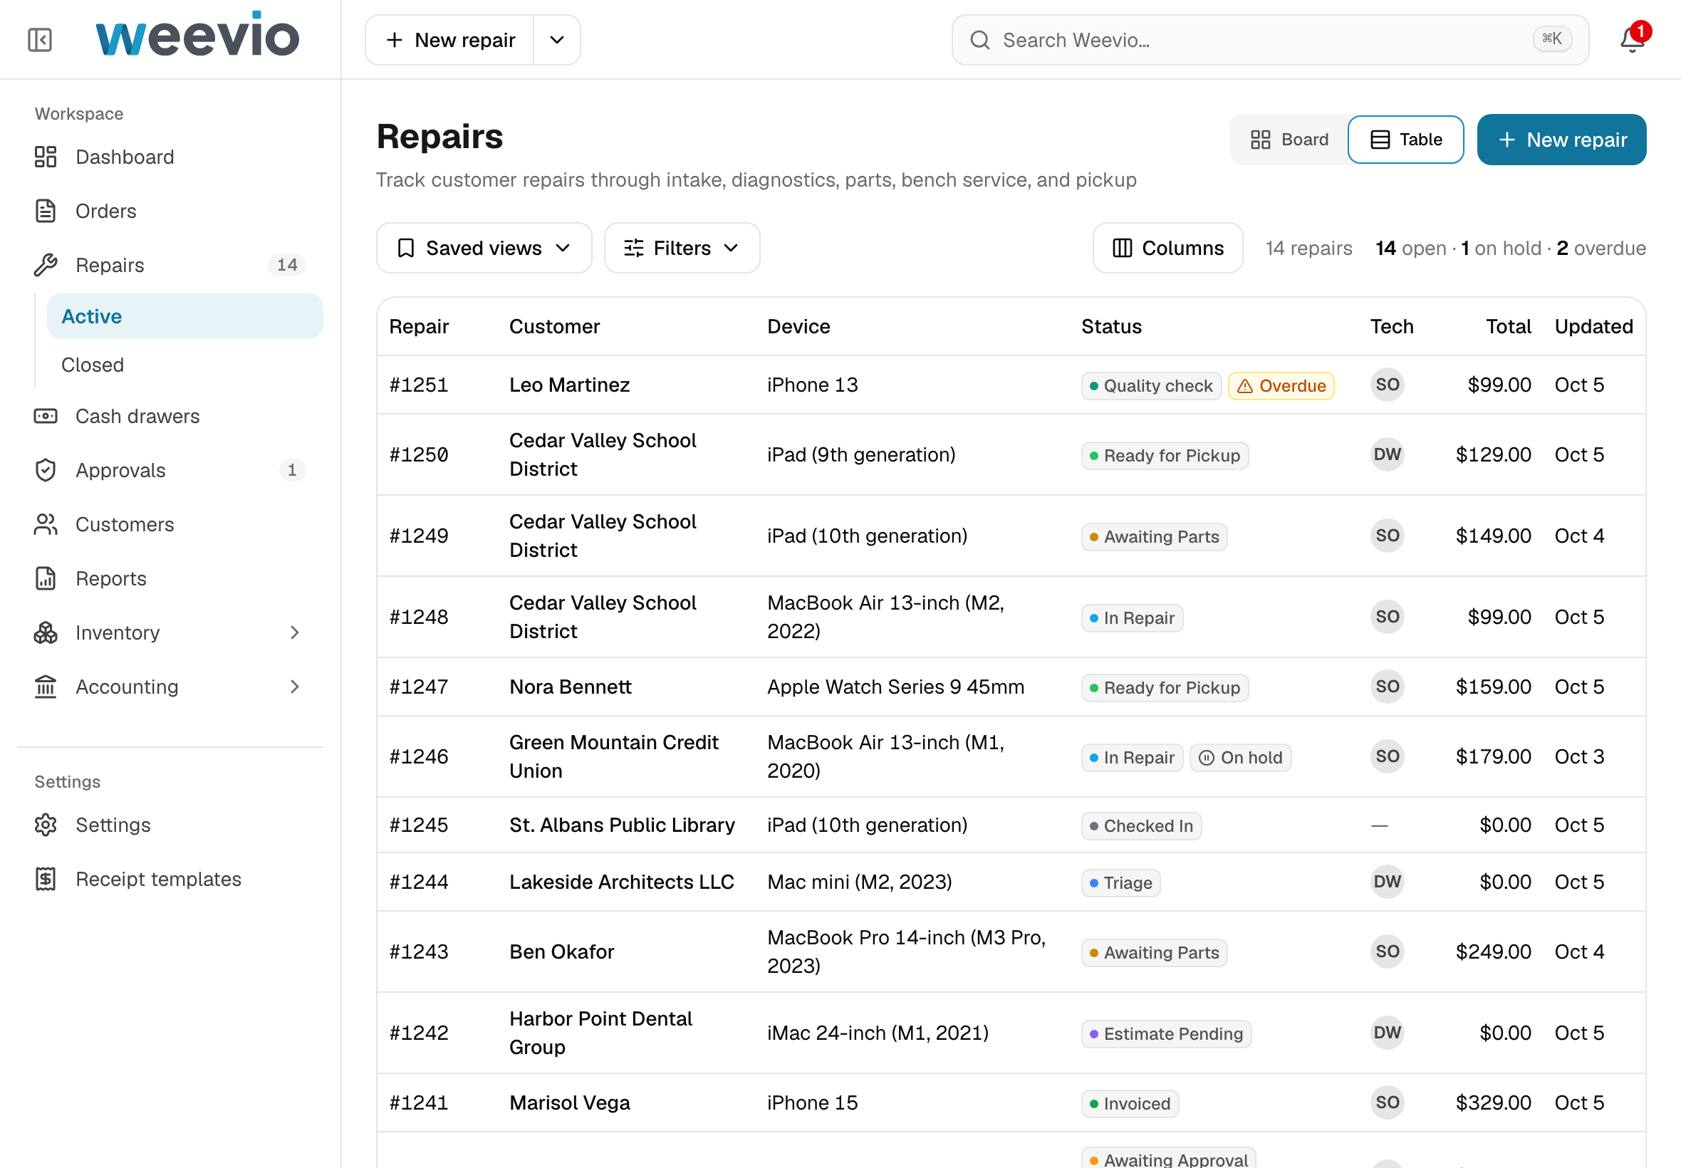Click the Cash drawers icon

point(46,416)
